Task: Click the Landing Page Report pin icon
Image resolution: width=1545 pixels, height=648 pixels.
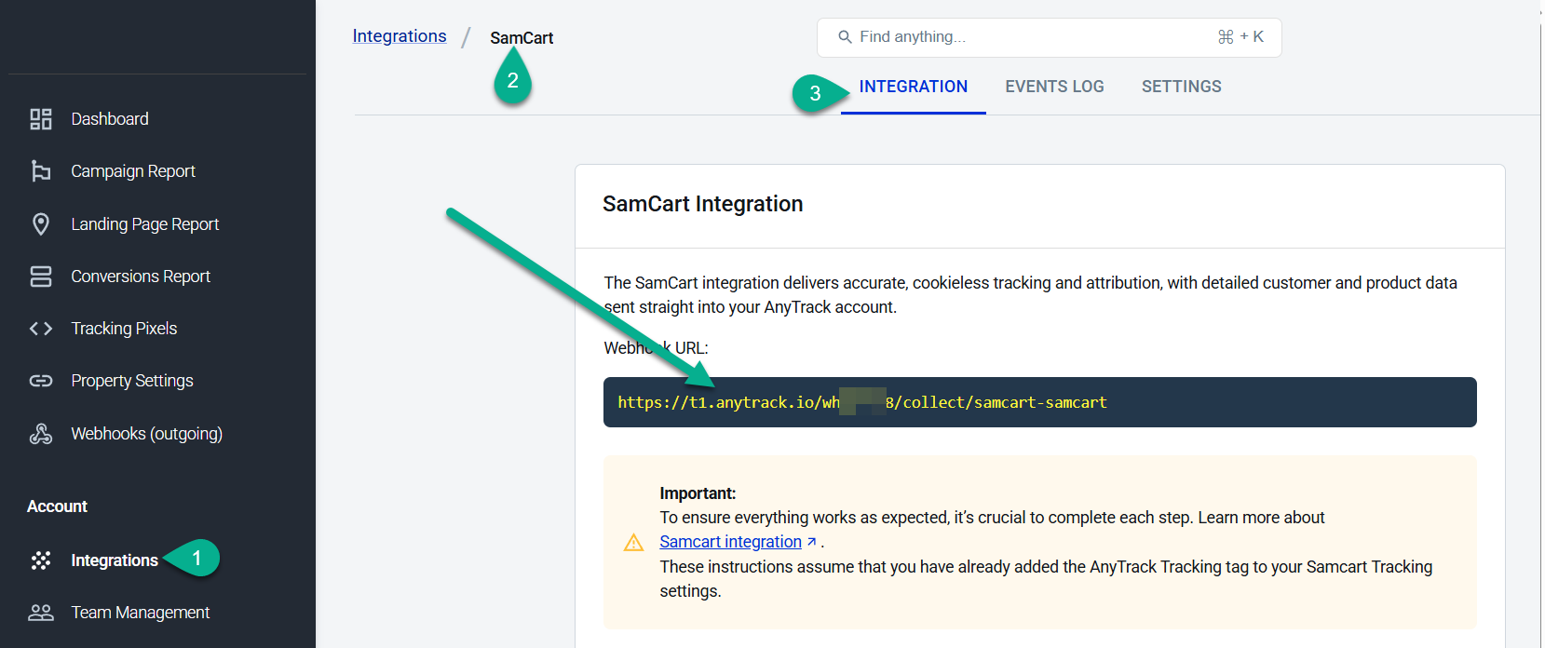Action: (40, 224)
